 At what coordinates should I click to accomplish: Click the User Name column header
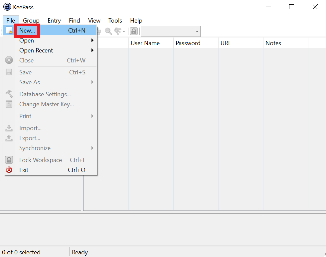coord(145,43)
